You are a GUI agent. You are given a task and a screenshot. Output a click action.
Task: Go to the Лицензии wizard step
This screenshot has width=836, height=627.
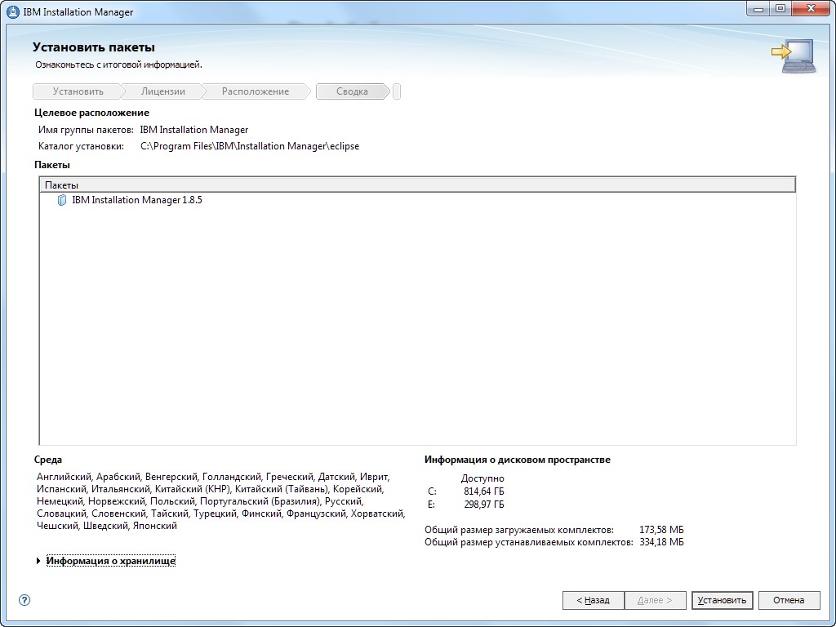(163, 91)
